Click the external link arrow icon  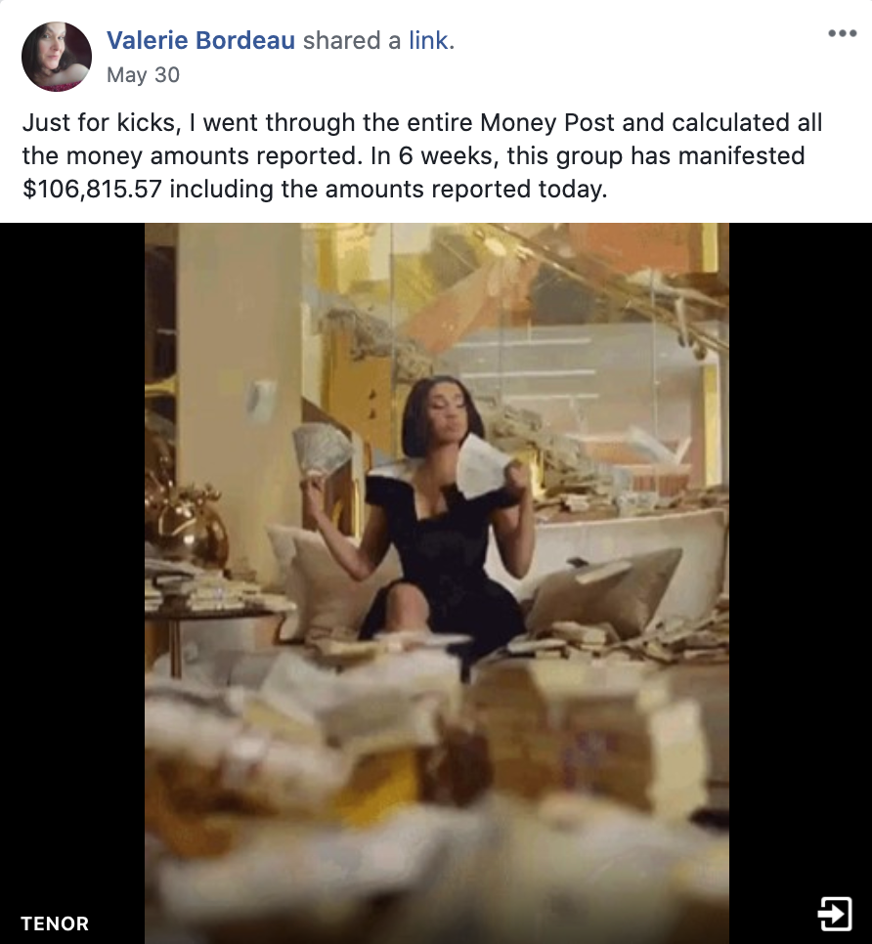click(835, 914)
